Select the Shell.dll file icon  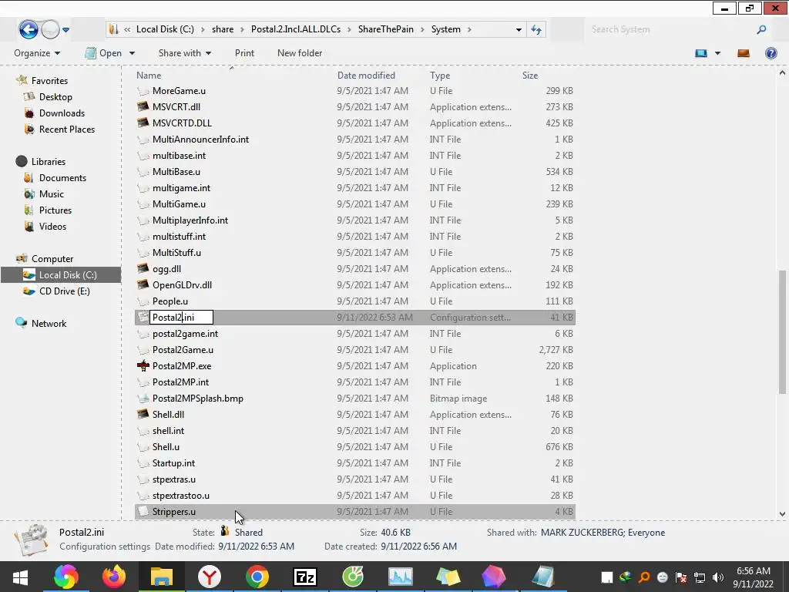tap(143, 414)
